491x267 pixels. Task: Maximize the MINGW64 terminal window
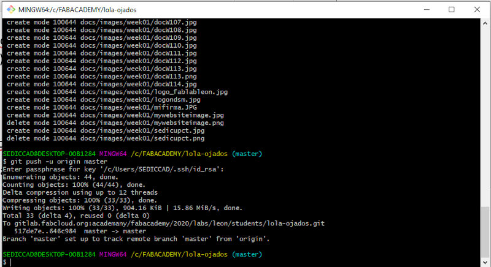coord(452,10)
